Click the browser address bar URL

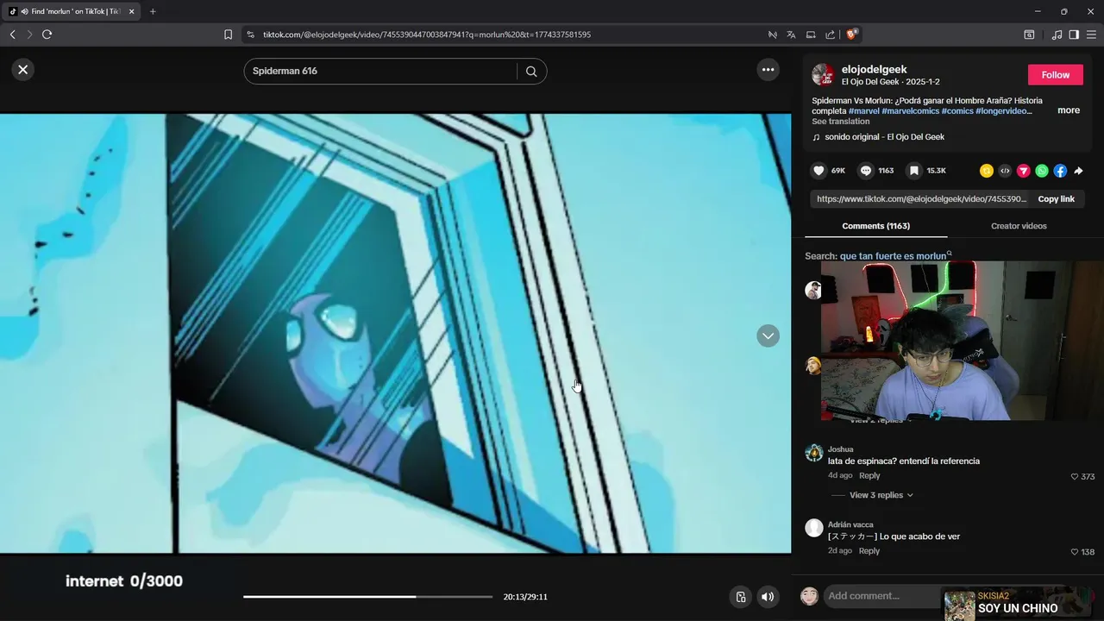click(427, 34)
